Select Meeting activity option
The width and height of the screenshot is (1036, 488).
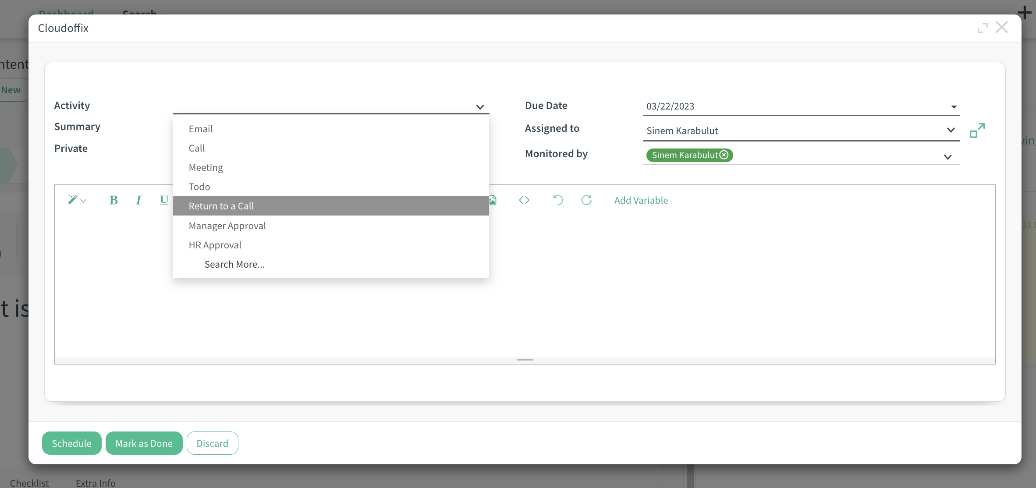point(331,167)
